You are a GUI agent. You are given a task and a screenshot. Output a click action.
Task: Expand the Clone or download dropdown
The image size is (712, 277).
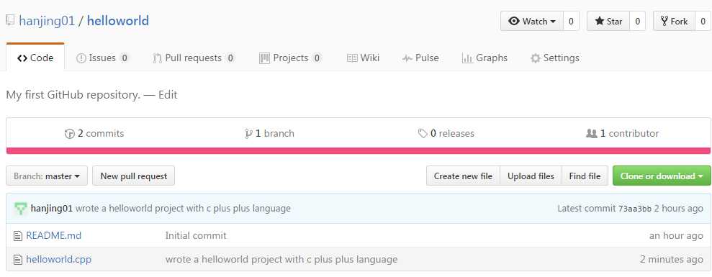click(x=662, y=176)
